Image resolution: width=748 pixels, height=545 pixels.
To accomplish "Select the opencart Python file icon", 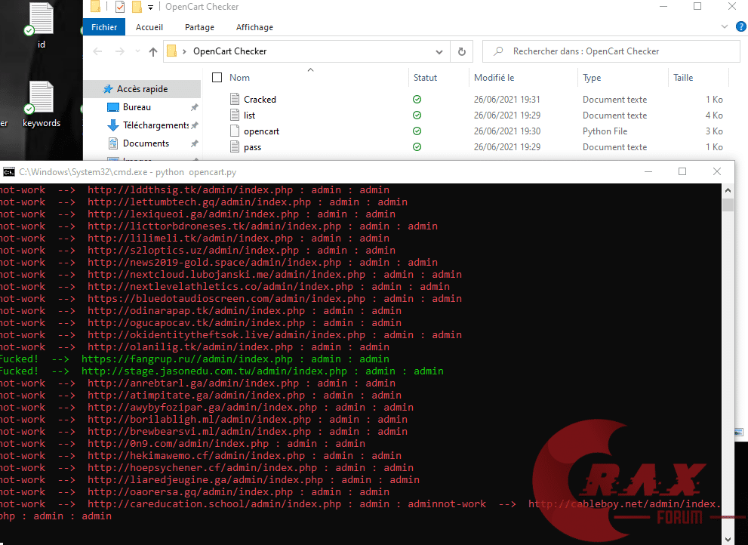I will tap(235, 131).
